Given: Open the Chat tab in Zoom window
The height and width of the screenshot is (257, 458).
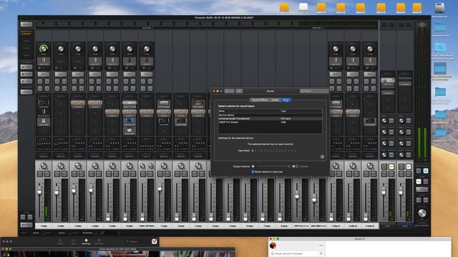Looking at the screenshot, I should point(73,241).
